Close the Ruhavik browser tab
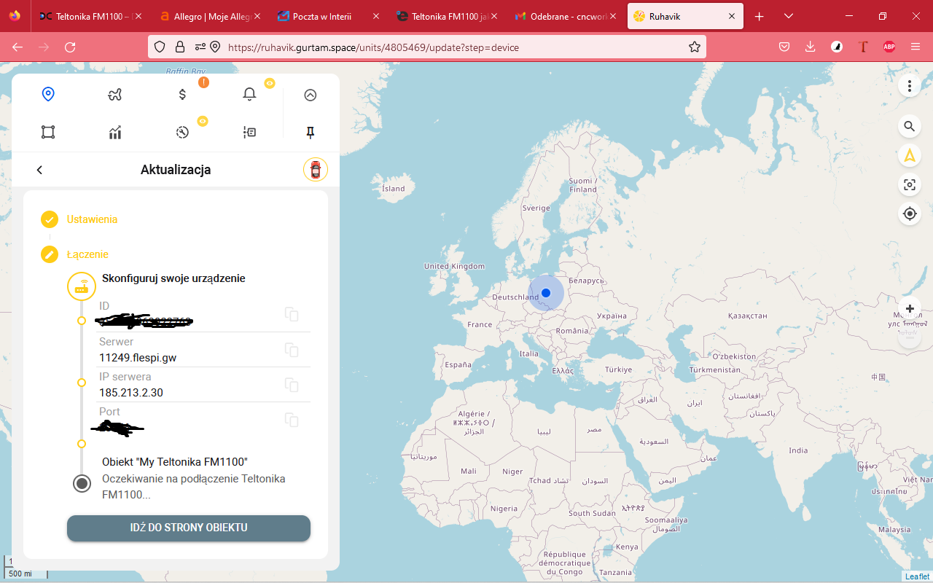Screen dimensions: 933x583 [731, 16]
